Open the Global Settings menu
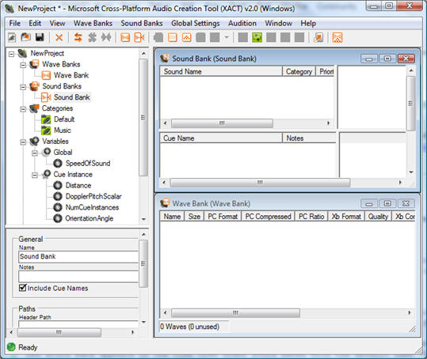Viewport: 427px width, 359px height. point(195,24)
